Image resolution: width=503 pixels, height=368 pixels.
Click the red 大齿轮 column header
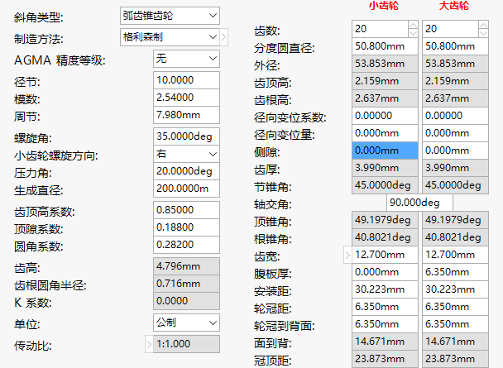(x=453, y=6)
